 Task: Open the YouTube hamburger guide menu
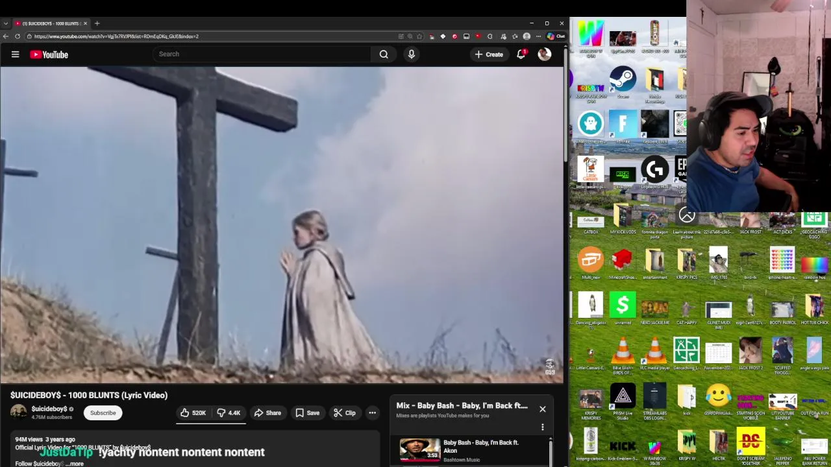tap(15, 54)
